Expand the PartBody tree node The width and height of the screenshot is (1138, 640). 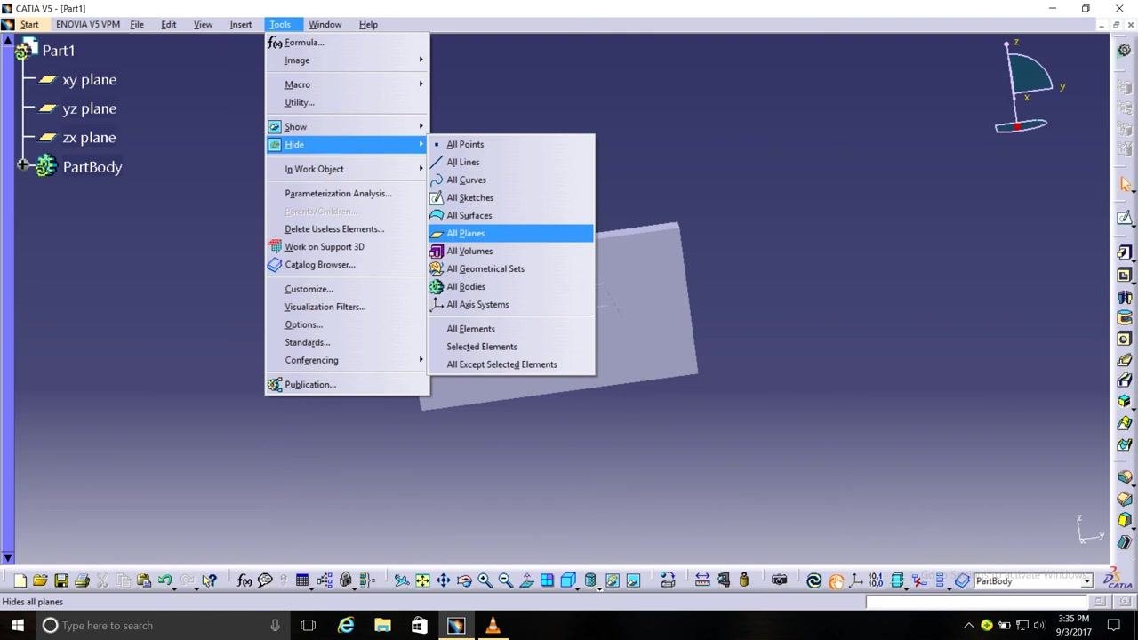pyautogui.click(x=22, y=165)
